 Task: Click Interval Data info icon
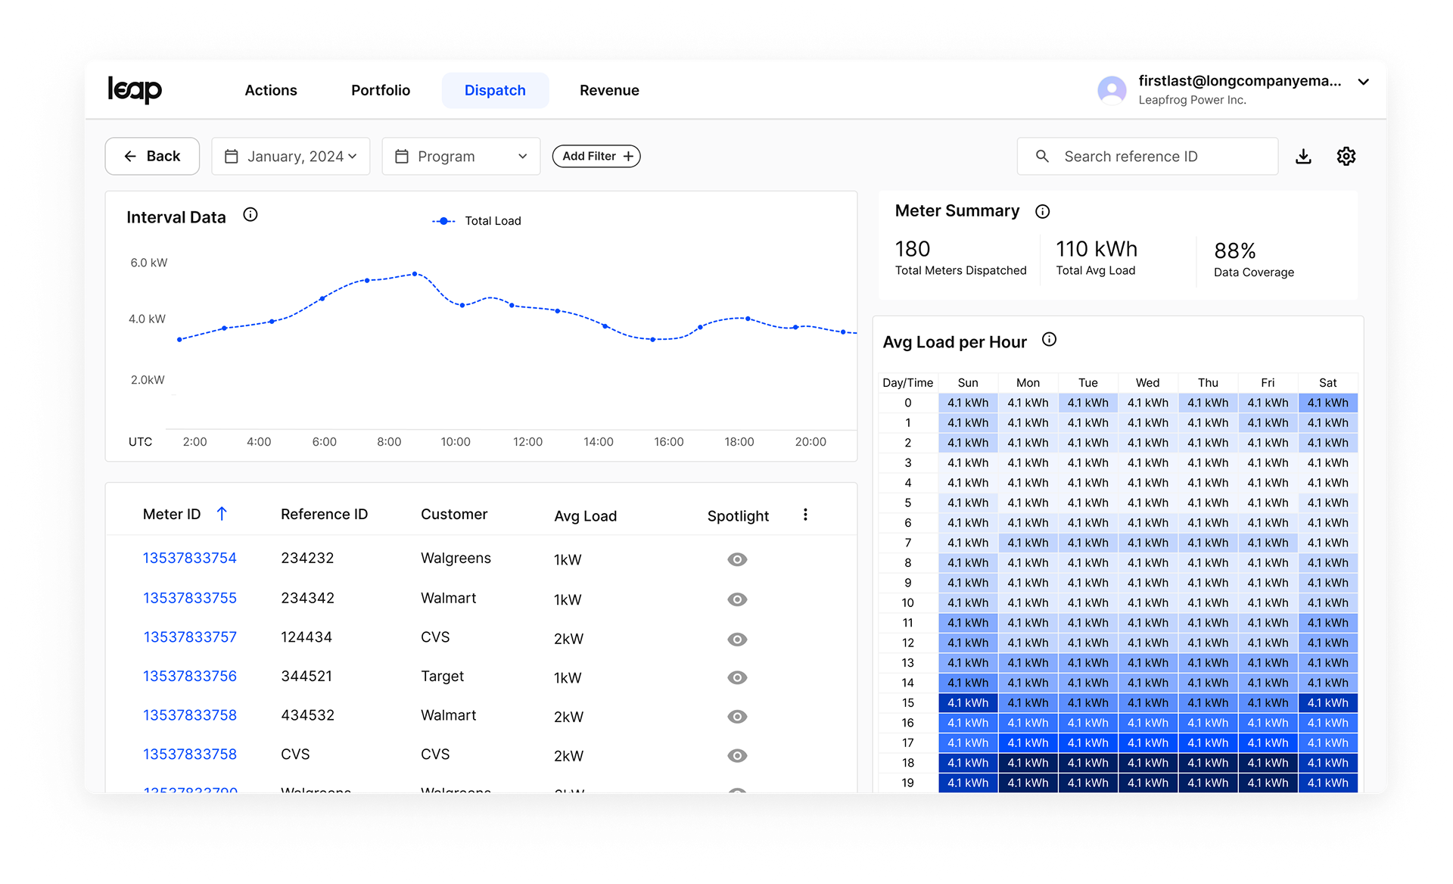pyautogui.click(x=250, y=215)
